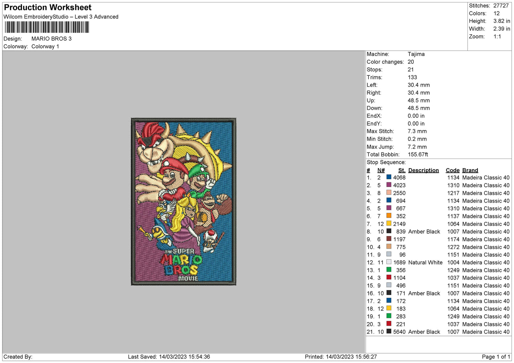Click the Created By label

18,357
